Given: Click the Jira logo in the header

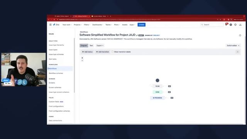Looking at the screenshot, I should (x=56, y=25).
